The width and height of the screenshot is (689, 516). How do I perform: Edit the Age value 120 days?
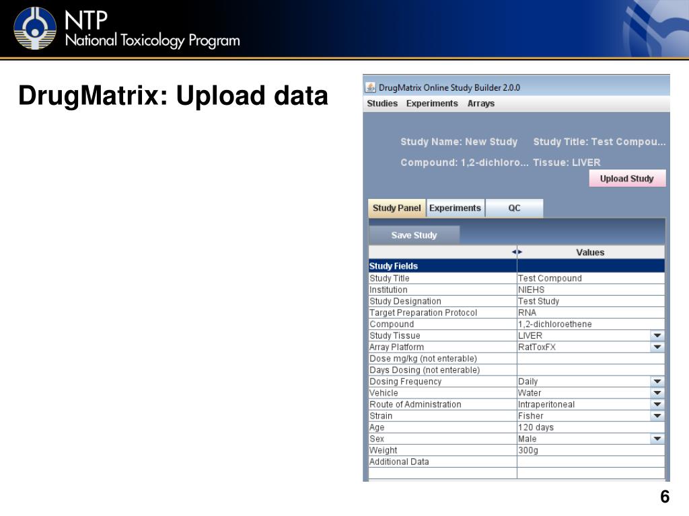591,427
